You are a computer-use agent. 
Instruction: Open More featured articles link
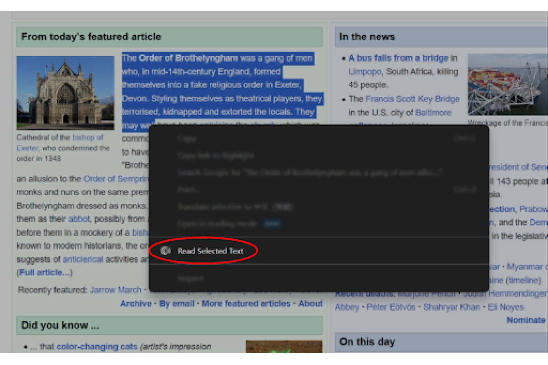(x=246, y=304)
